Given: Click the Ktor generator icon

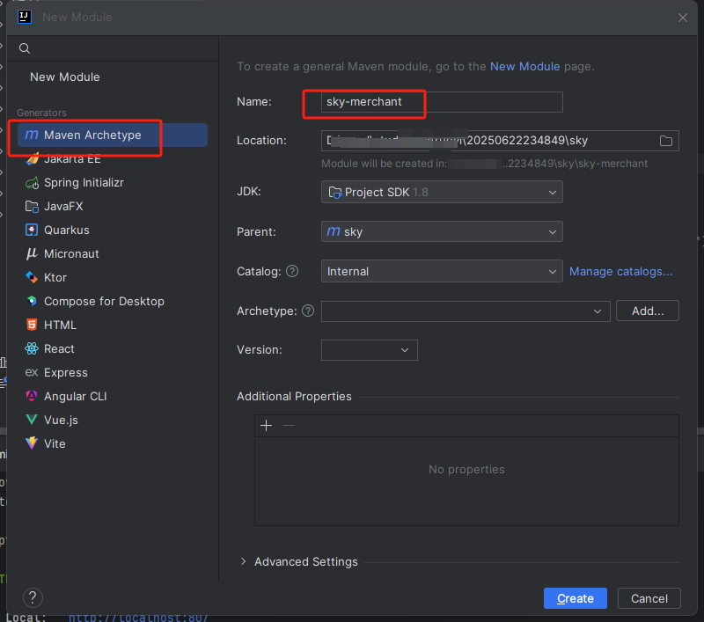Looking at the screenshot, I should coord(32,277).
